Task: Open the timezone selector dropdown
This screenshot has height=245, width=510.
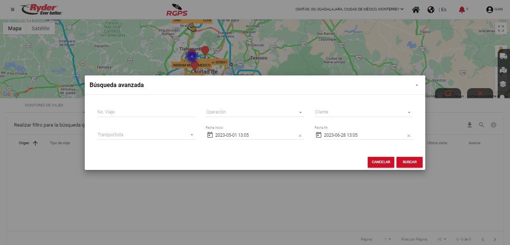Action: [x=349, y=9]
